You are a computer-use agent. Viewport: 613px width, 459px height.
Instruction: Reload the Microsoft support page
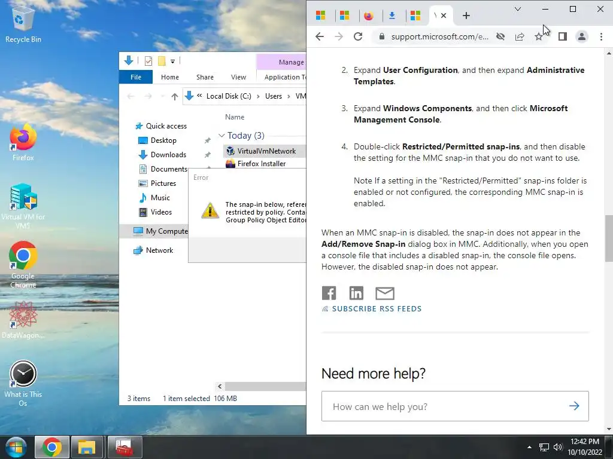358,36
